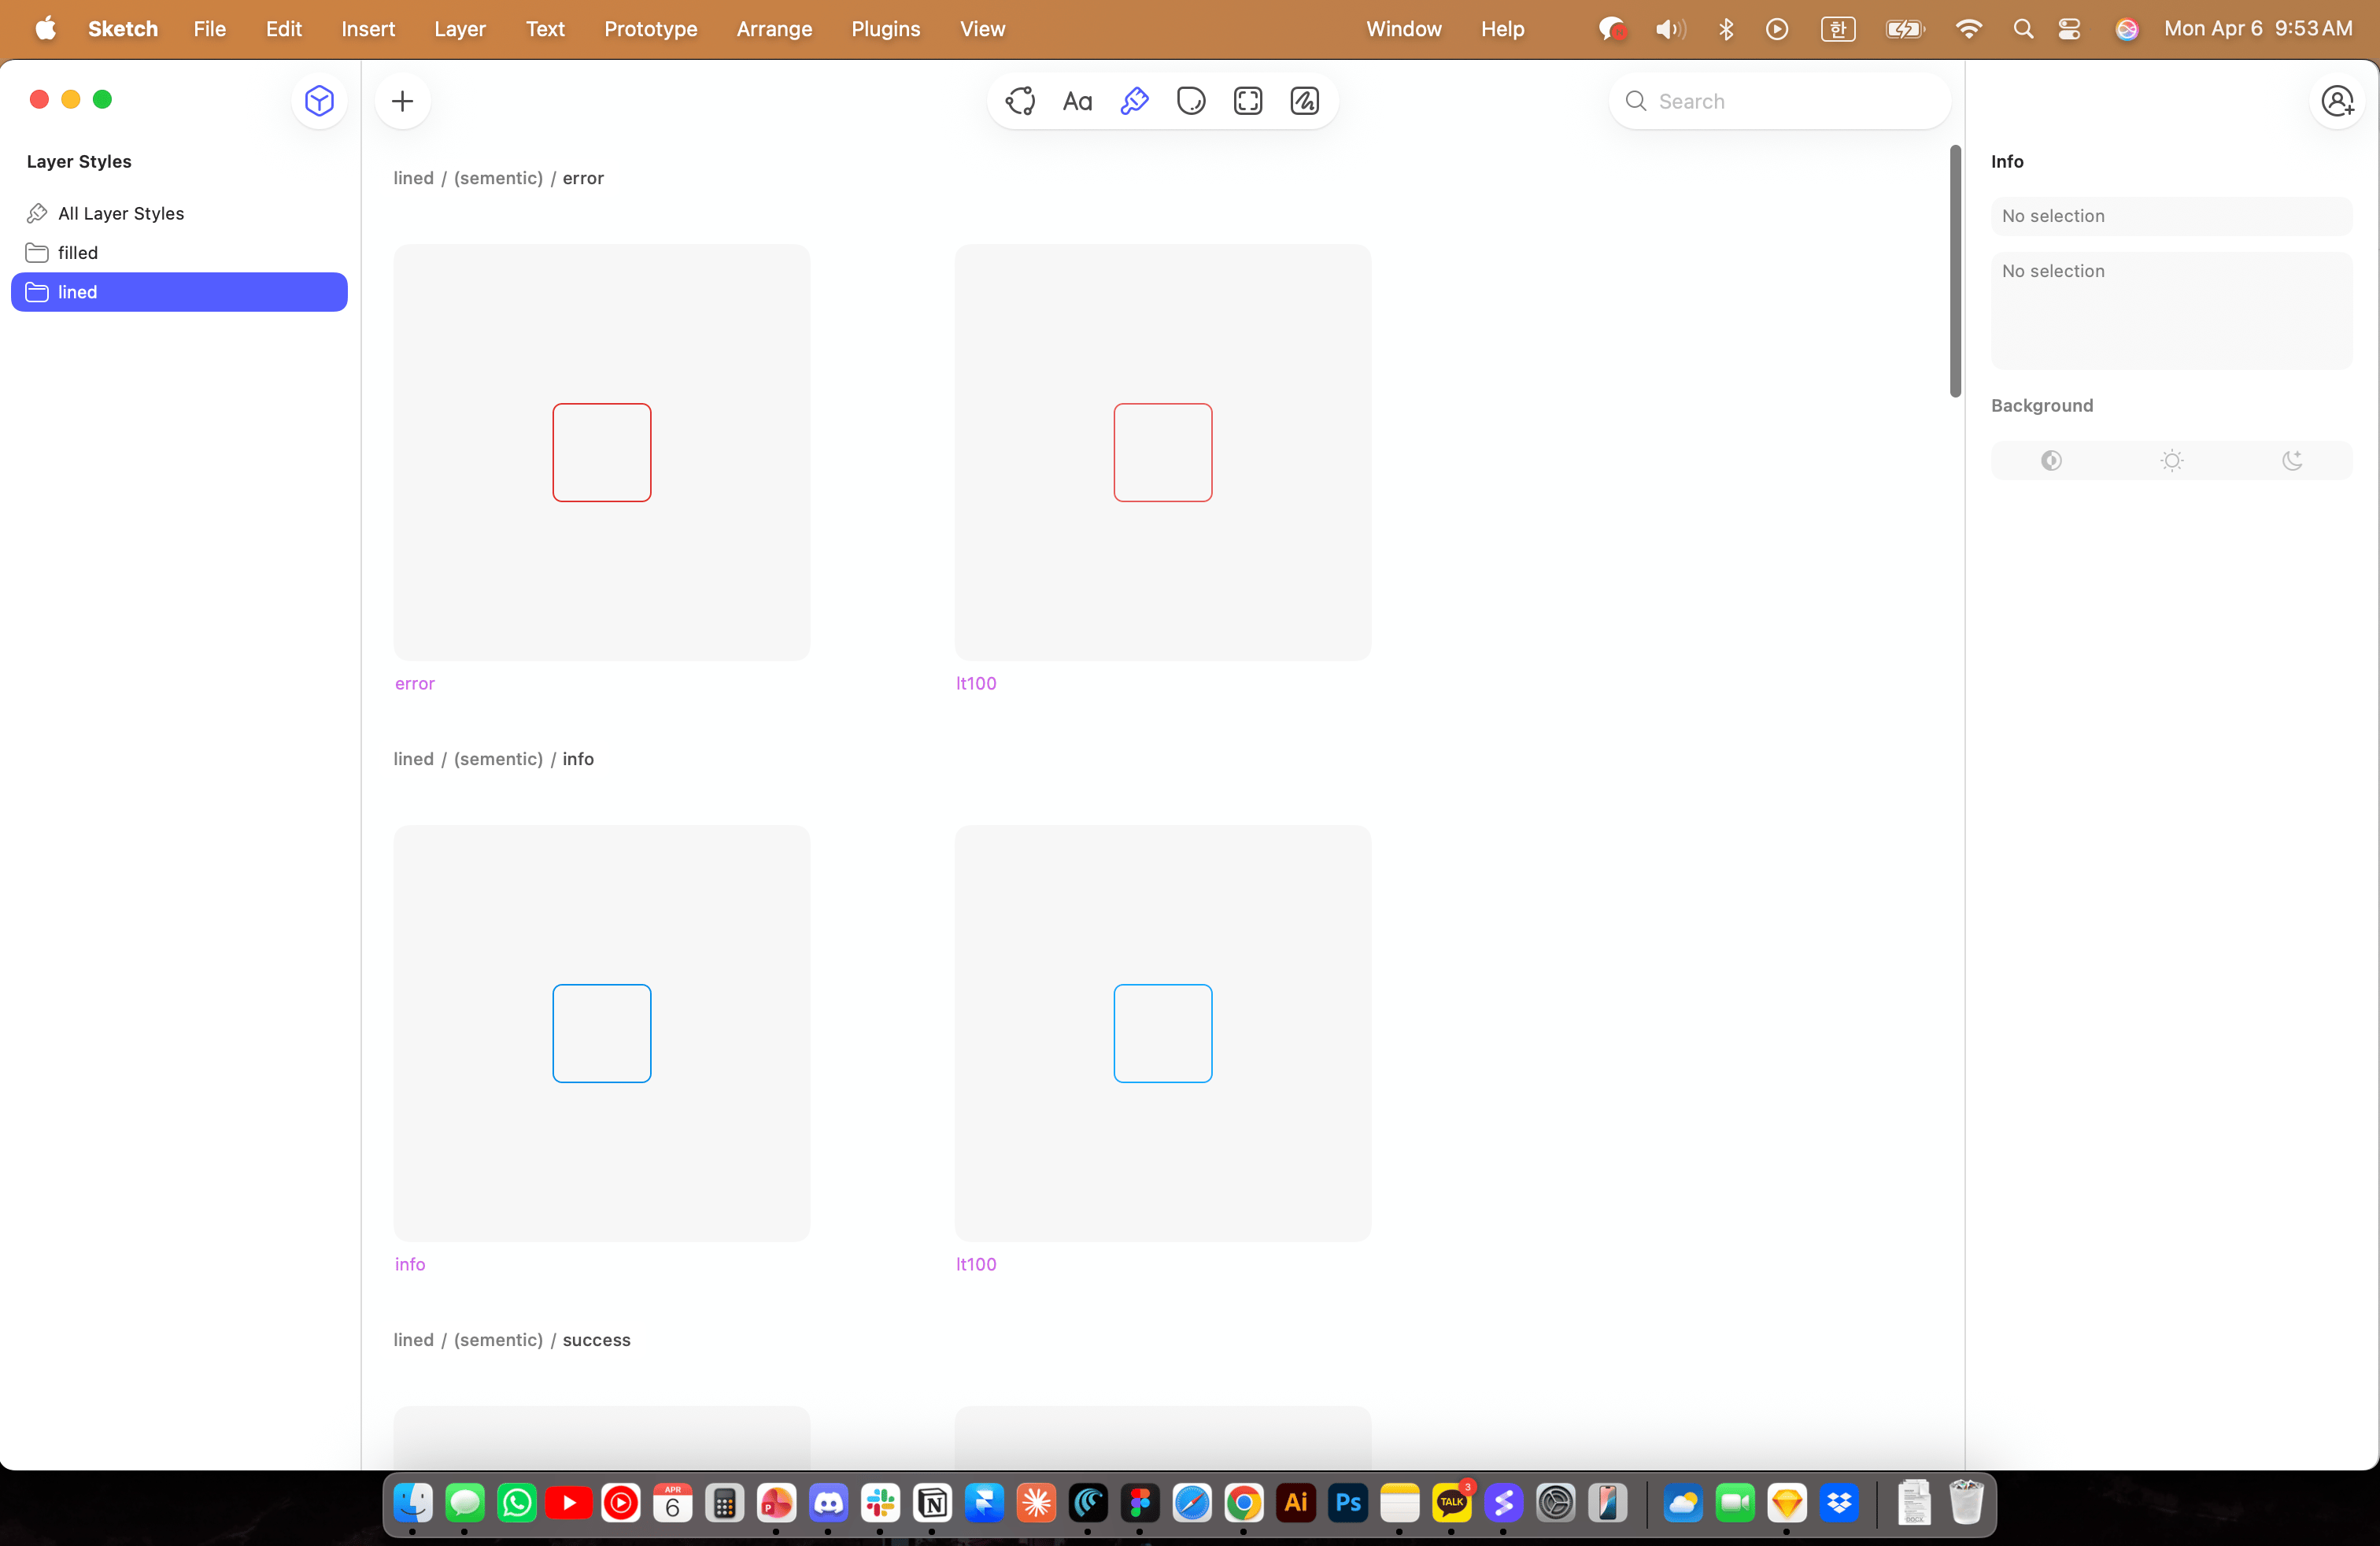
Task: Select the info layer style thumbnail
Action: coord(601,1033)
